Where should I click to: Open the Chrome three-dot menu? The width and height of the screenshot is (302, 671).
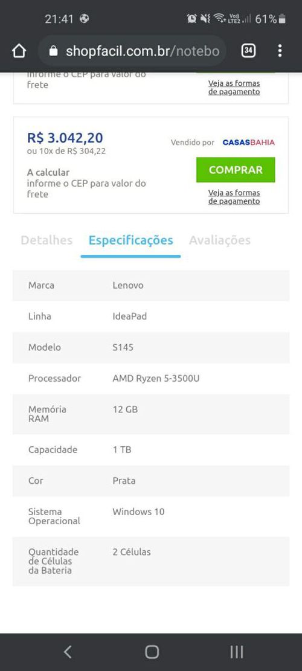pos(279,51)
